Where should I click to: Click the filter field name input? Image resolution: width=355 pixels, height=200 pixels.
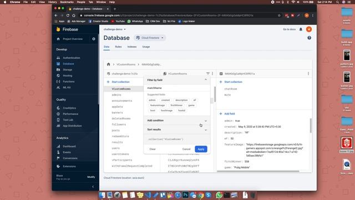(x=177, y=88)
